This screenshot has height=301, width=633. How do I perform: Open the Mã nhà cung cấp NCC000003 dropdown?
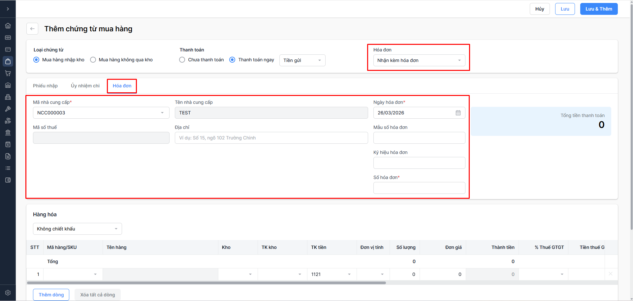101,113
